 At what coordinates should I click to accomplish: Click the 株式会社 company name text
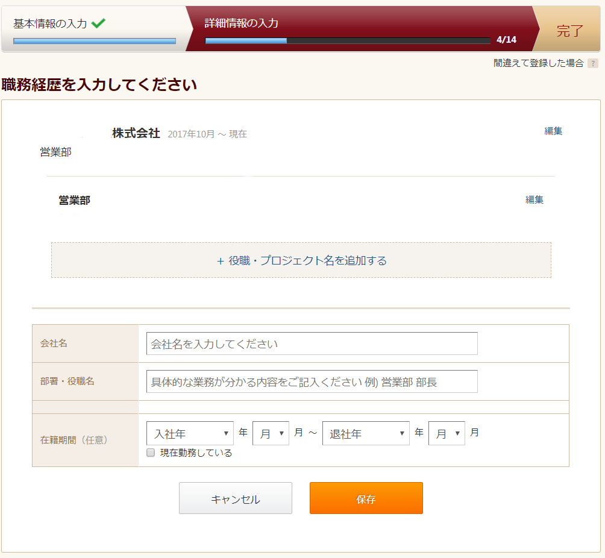pyautogui.click(x=136, y=133)
